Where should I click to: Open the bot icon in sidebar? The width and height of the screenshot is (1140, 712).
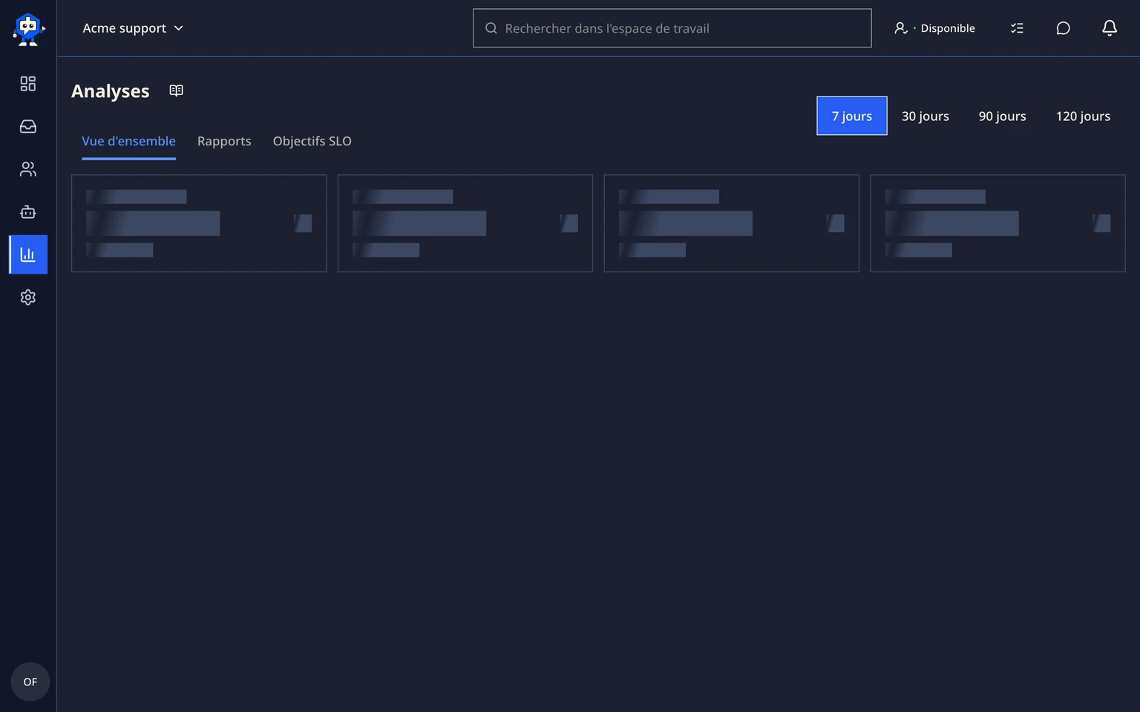point(28,212)
